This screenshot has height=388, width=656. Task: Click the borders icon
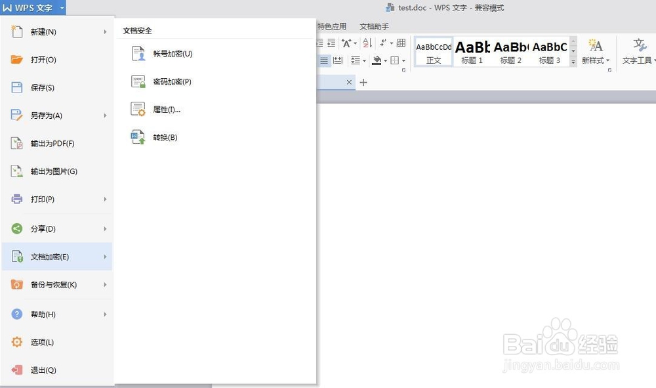[x=394, y=60]
